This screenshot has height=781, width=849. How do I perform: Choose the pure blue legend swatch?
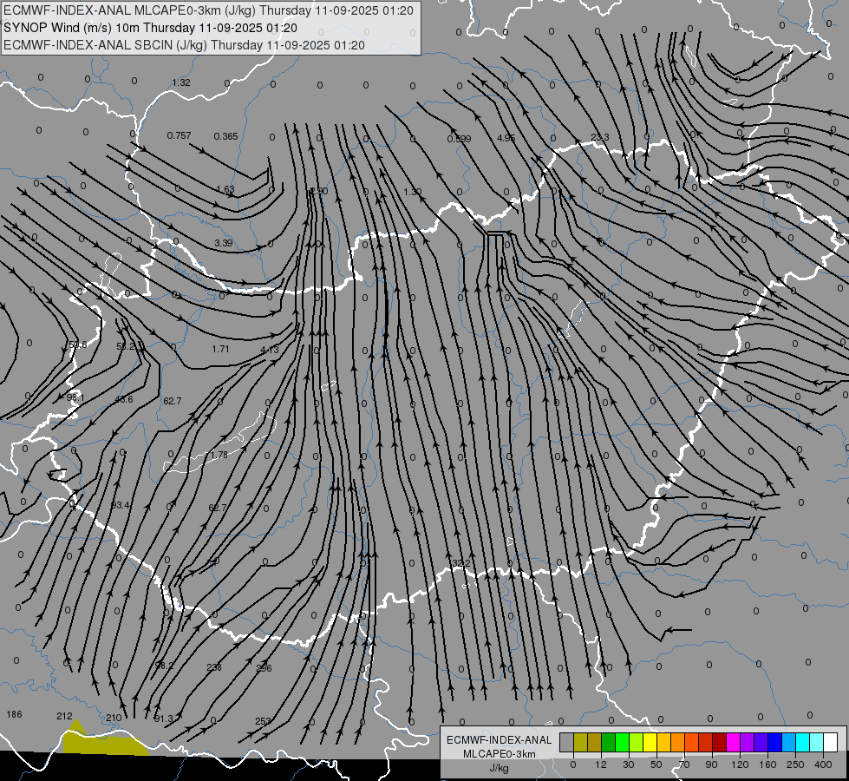(x=775, y=742)
